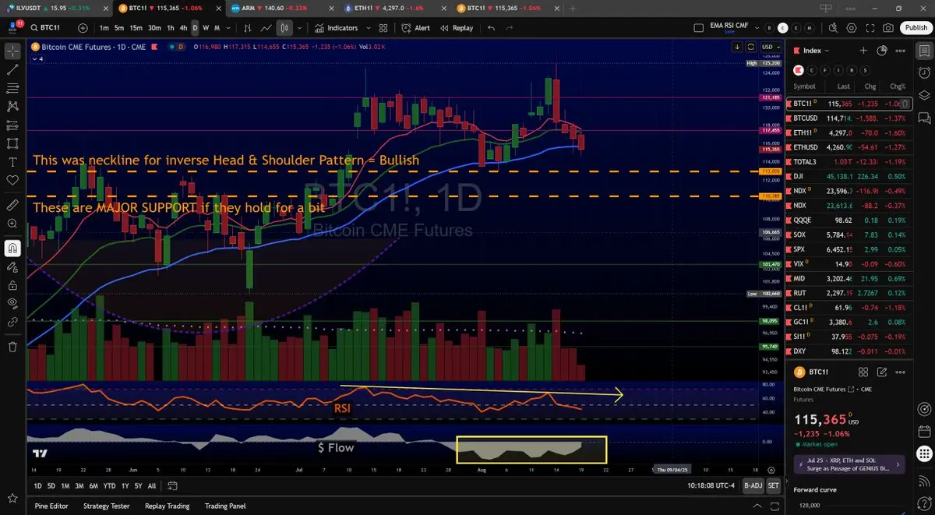Click the trash remove objects icon

pyautogui.click(x=12, y=347)
